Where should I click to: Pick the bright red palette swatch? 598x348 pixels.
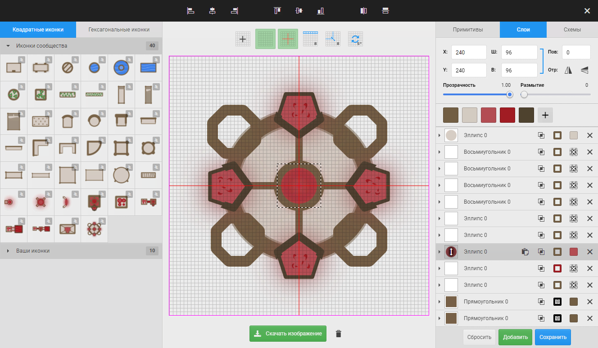click(507, 115)
